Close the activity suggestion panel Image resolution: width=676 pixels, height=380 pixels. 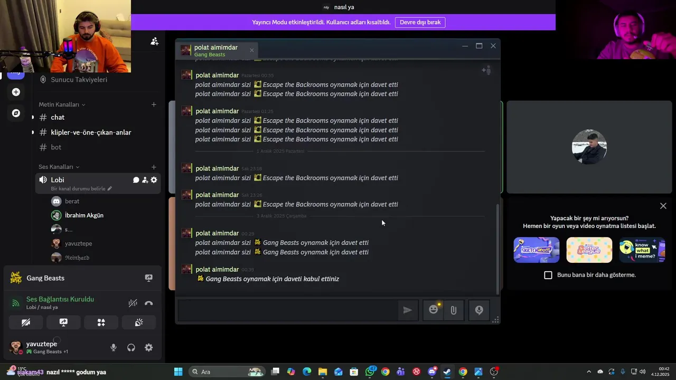663,206
